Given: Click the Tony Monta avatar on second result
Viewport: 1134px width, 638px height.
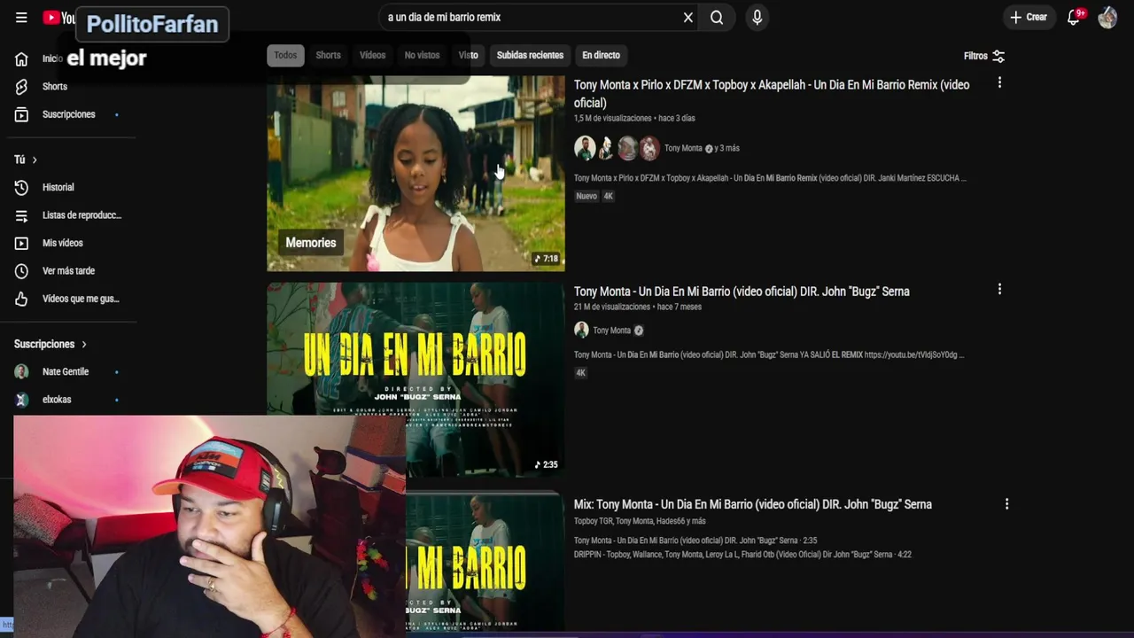Looking at the screenshot, I should 581,331.
